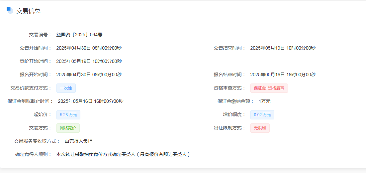This screenshot has width=366, height=173.
Task: Click the 交易服务费收取方式 label
Action: click(x=37, y=141)
